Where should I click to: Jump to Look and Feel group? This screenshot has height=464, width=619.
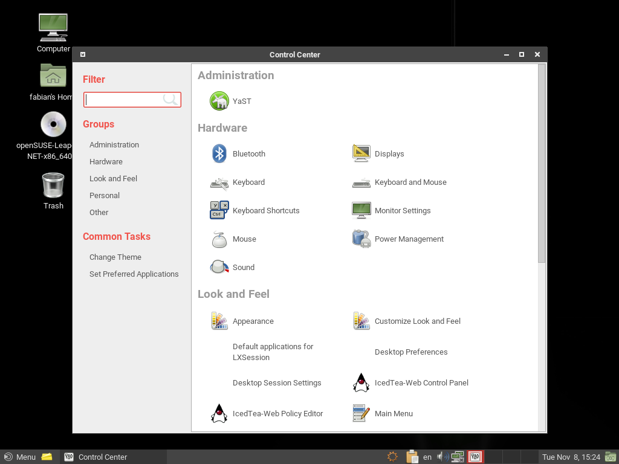(113, 179)
